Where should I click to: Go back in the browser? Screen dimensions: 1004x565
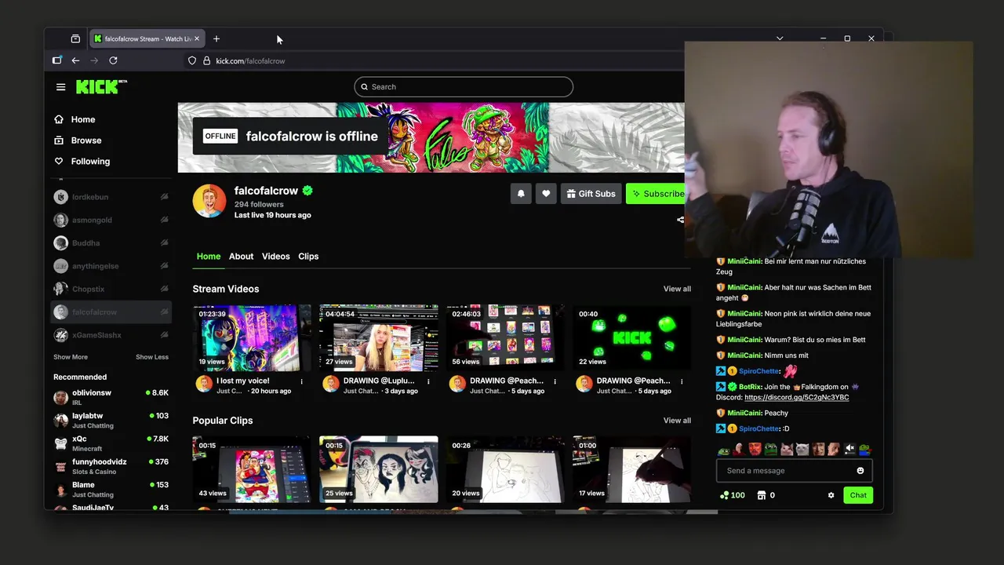click(75, 60)
